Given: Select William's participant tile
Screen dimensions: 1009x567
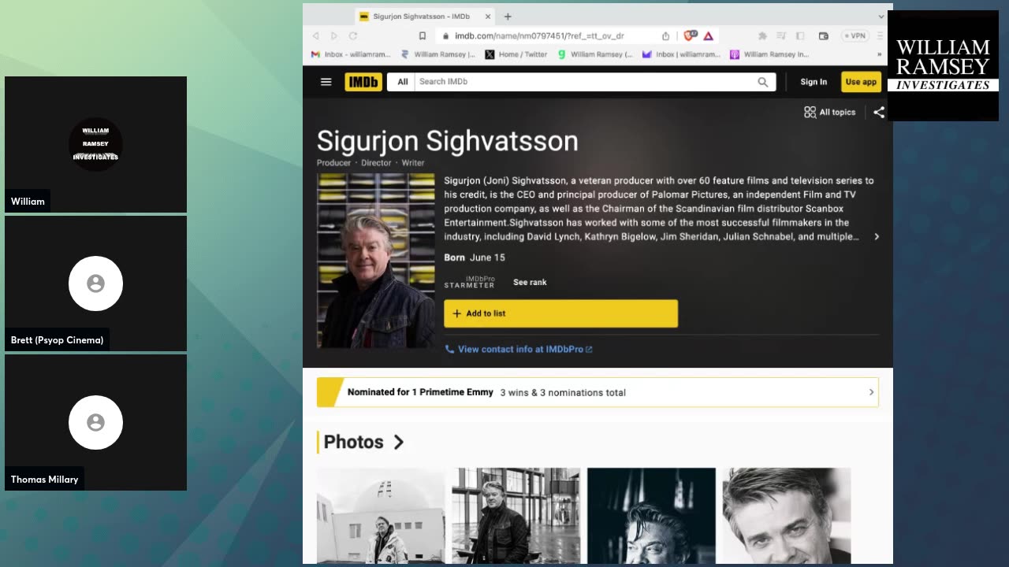Looking at the screenshot, I should (x=95, y=144).
